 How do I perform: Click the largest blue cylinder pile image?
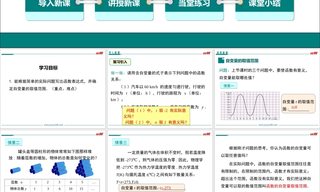[85, 167]
